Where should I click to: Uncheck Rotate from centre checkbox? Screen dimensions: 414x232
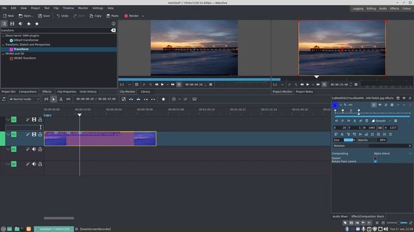click(375, 161)
